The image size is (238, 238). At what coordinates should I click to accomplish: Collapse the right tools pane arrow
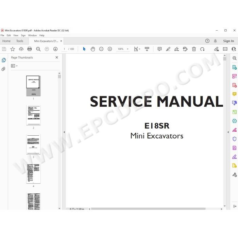pyautogui.click(x=228, y=132)
